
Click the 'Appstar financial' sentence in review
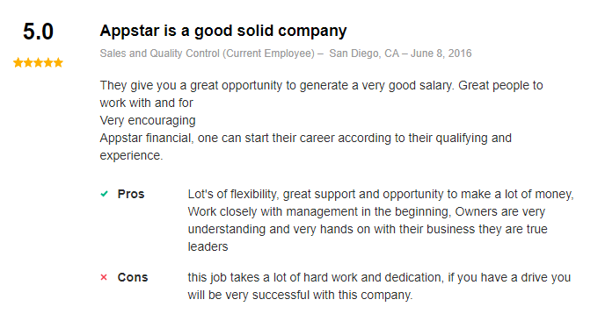coord(306,146)
